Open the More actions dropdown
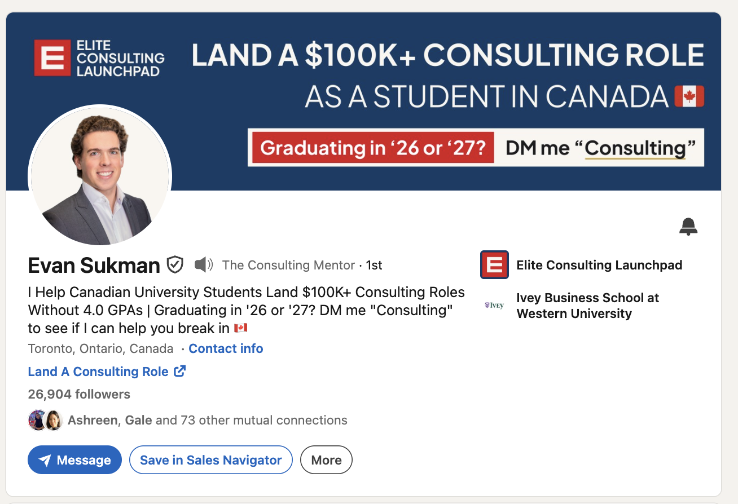Viewport: 738px width, 504px height. point(326,460)
